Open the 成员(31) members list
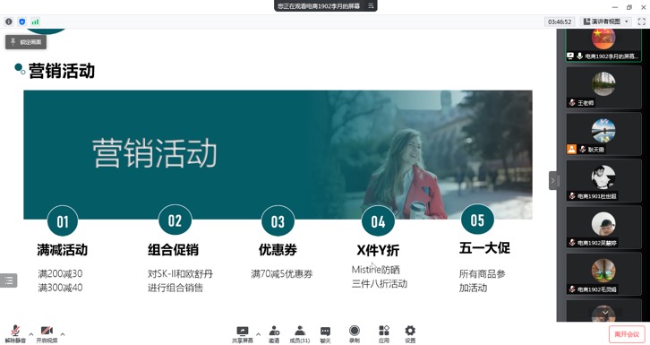Viewport: 650px width, 345px height. (300, 334)
